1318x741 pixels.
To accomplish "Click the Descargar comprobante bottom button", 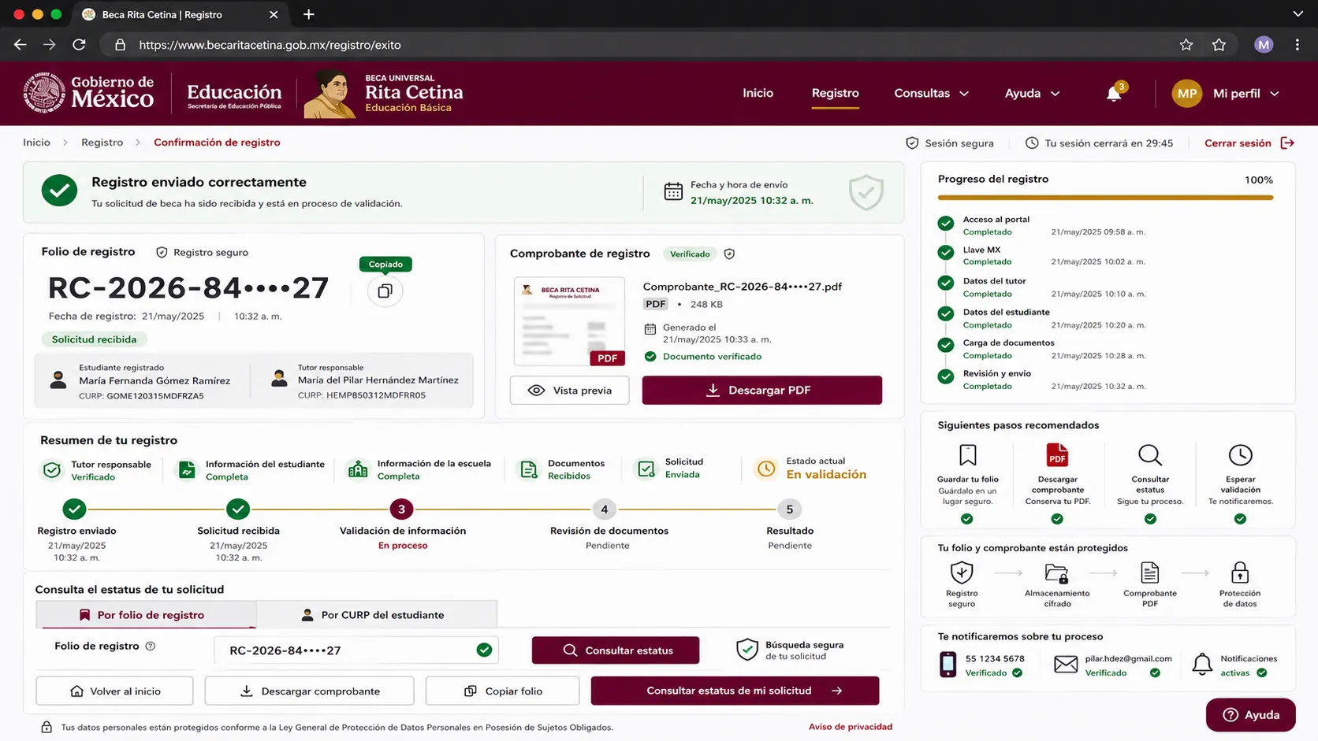I will [309, 691].
